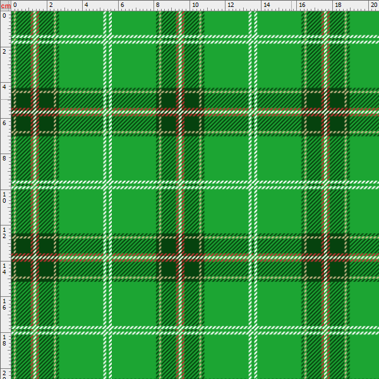Click the '10' label on the horizontal ruler
The height and width of the screenshot is (379, 379).
[195, 5]
